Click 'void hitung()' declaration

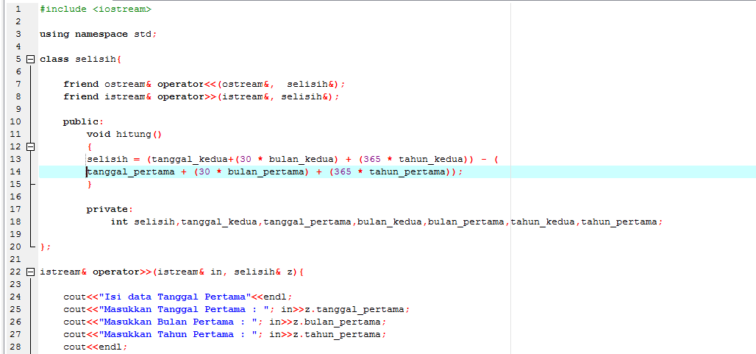click(x=125, y=135)
